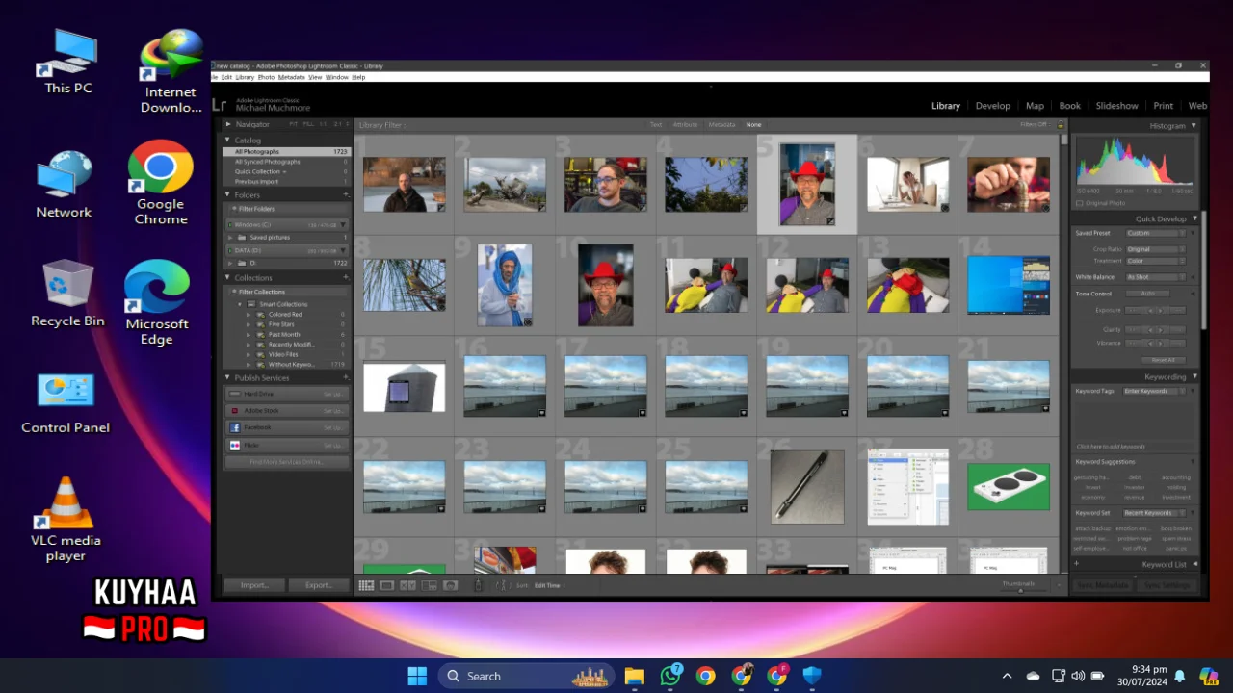Collapse the Folders panel
This screenshot has height=693, width=1233.
point(228,194)
